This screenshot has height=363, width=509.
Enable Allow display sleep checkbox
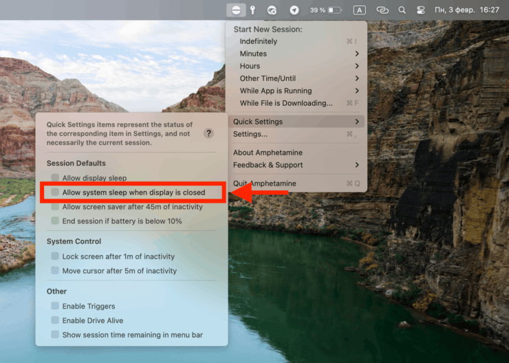(x=55, y=178)
